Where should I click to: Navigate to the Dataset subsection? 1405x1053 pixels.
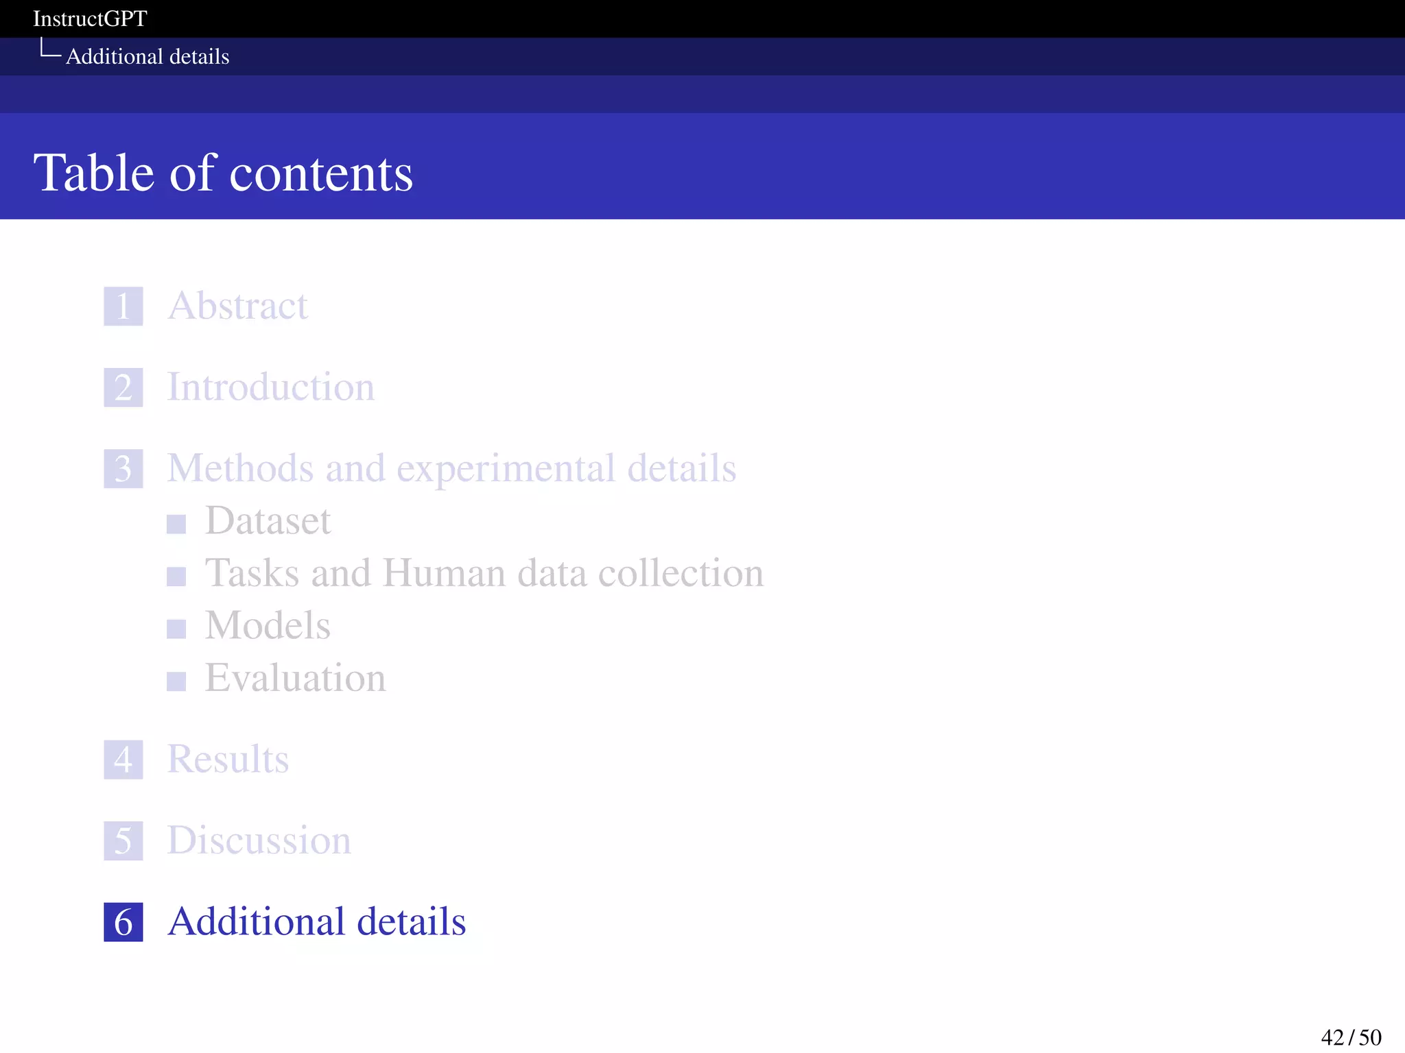268,521
